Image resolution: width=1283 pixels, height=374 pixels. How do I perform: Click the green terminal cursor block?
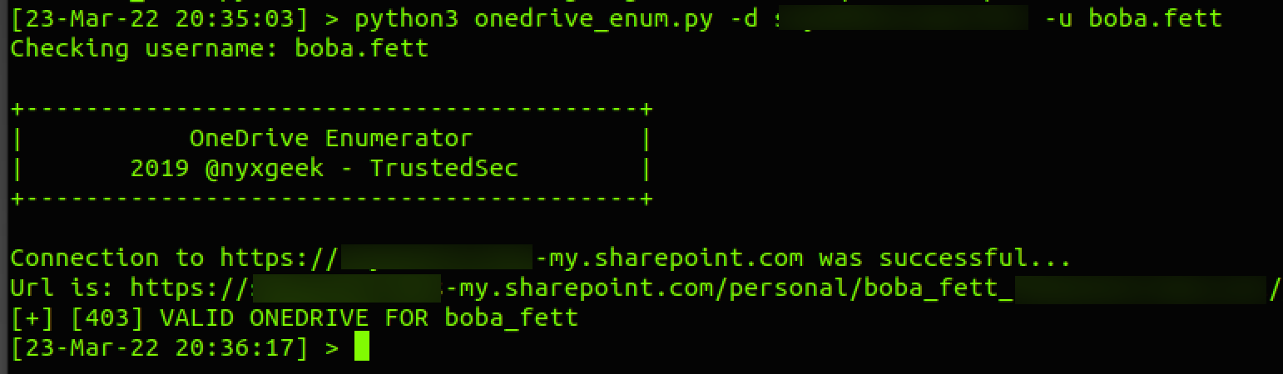click(x=361, y=347)
